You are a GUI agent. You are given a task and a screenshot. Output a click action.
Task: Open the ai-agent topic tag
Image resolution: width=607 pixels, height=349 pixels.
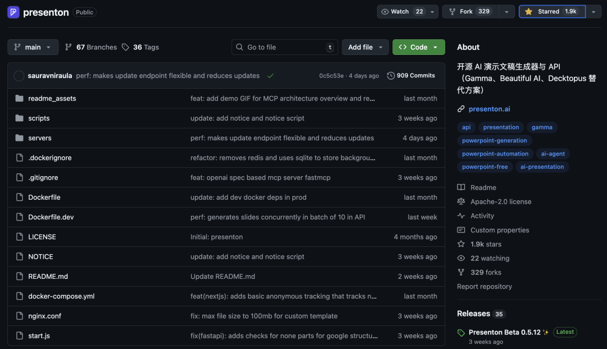click(x=553, y=153)
